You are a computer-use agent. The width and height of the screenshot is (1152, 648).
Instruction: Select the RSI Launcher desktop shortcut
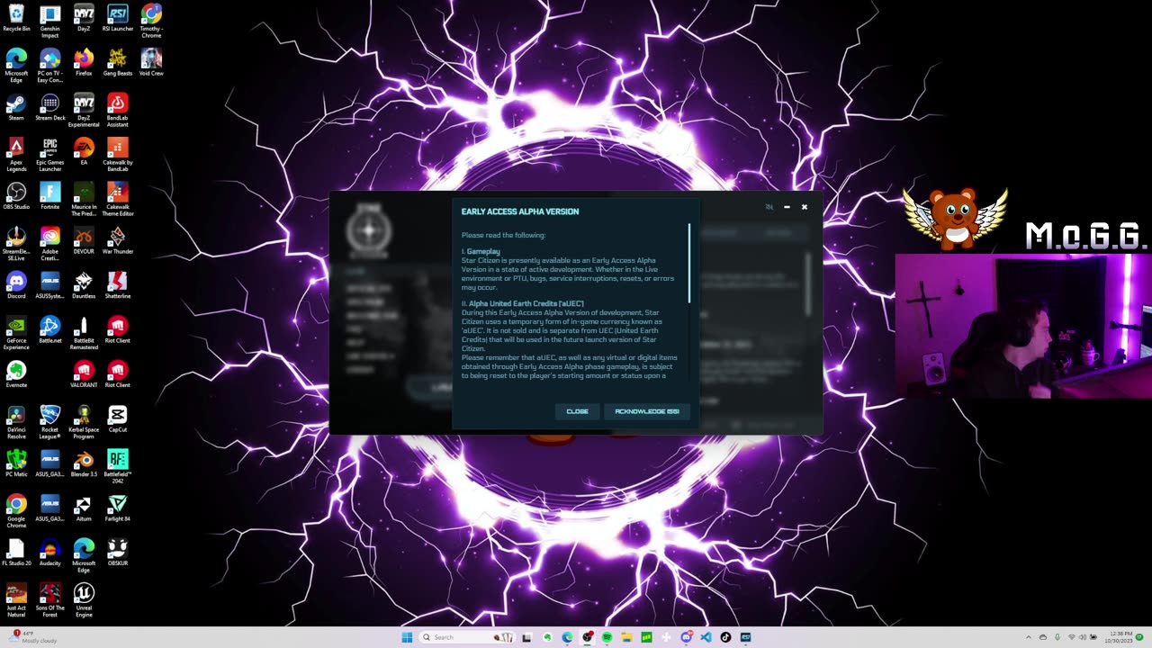pos(117,18)
